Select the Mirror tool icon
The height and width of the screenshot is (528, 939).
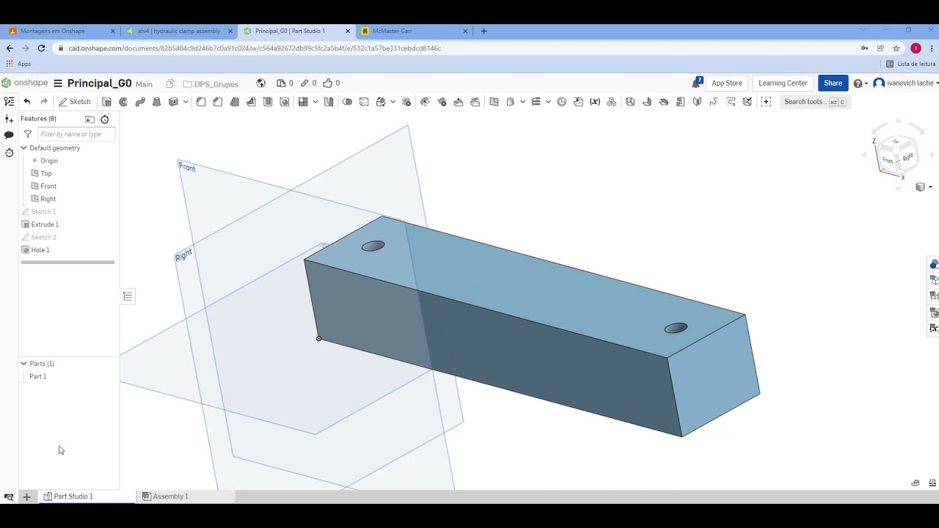coord(329,102)
